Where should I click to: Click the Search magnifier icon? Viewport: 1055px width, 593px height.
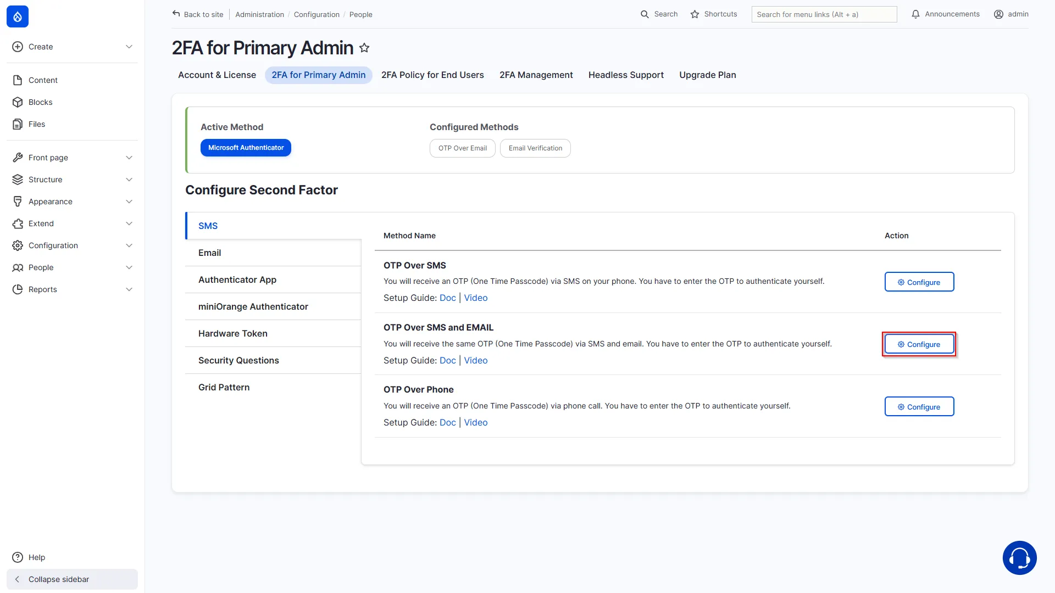[645, 14]
